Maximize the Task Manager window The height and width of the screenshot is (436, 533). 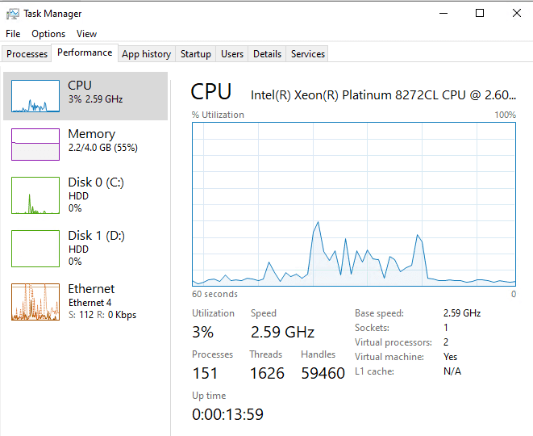pos(480,13)
